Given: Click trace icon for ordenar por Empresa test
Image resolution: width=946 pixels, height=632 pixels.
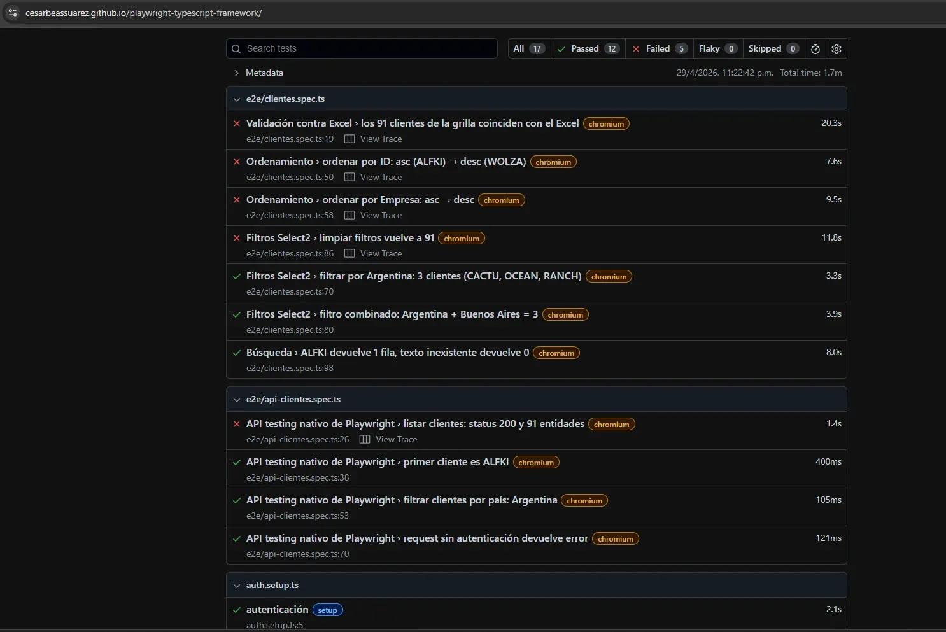Looking at the screenshot, I should [349, 215].
